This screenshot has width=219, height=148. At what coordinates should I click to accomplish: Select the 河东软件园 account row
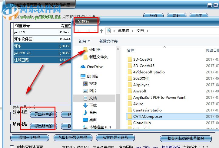41,39
